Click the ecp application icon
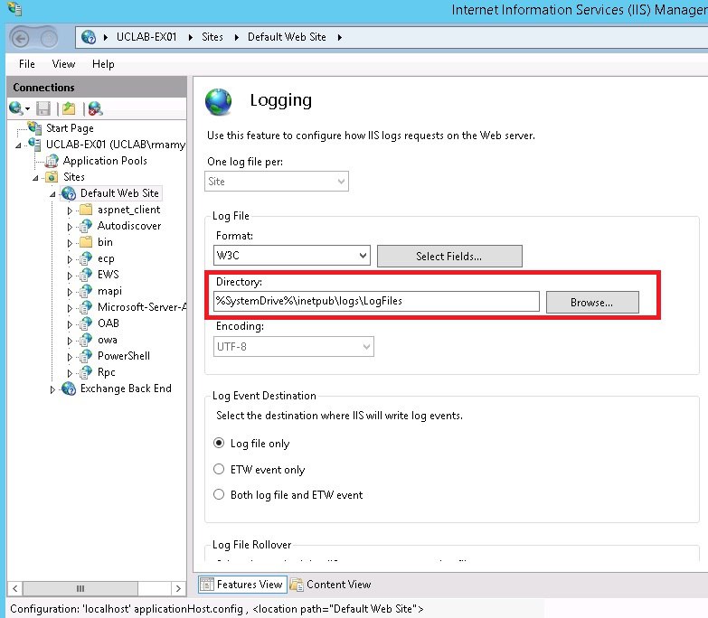Image resolution: width=708 pixels, height=618 pixels. [86, 258]
